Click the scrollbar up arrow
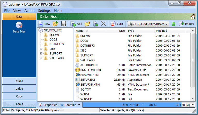 tap(193, 30)
